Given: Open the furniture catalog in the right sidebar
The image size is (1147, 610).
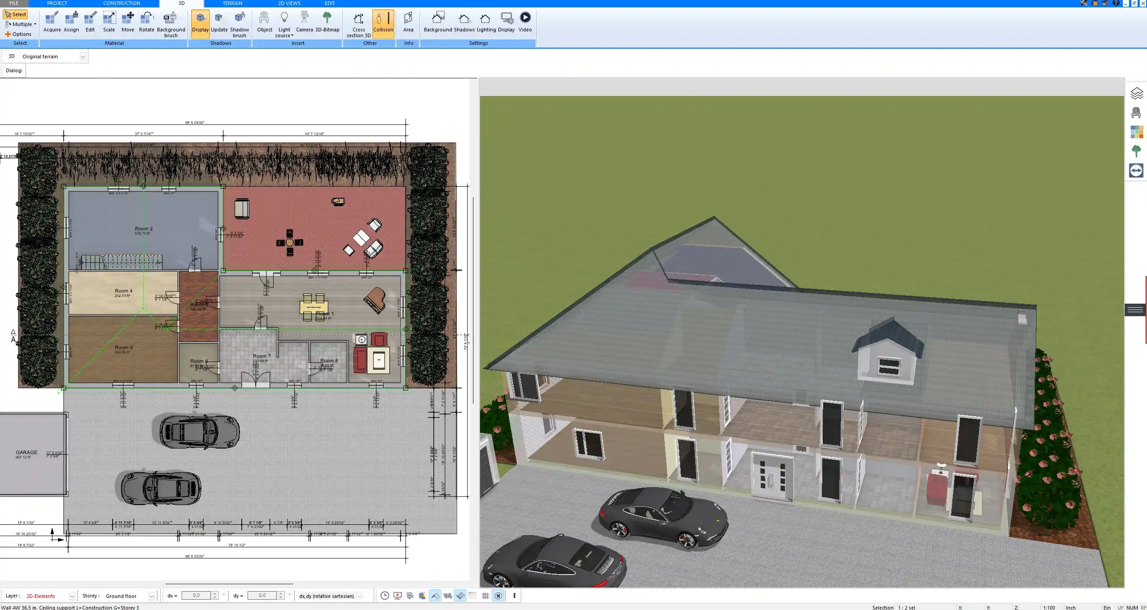Looking at the screenshot, I should [x=1136, y=112].
